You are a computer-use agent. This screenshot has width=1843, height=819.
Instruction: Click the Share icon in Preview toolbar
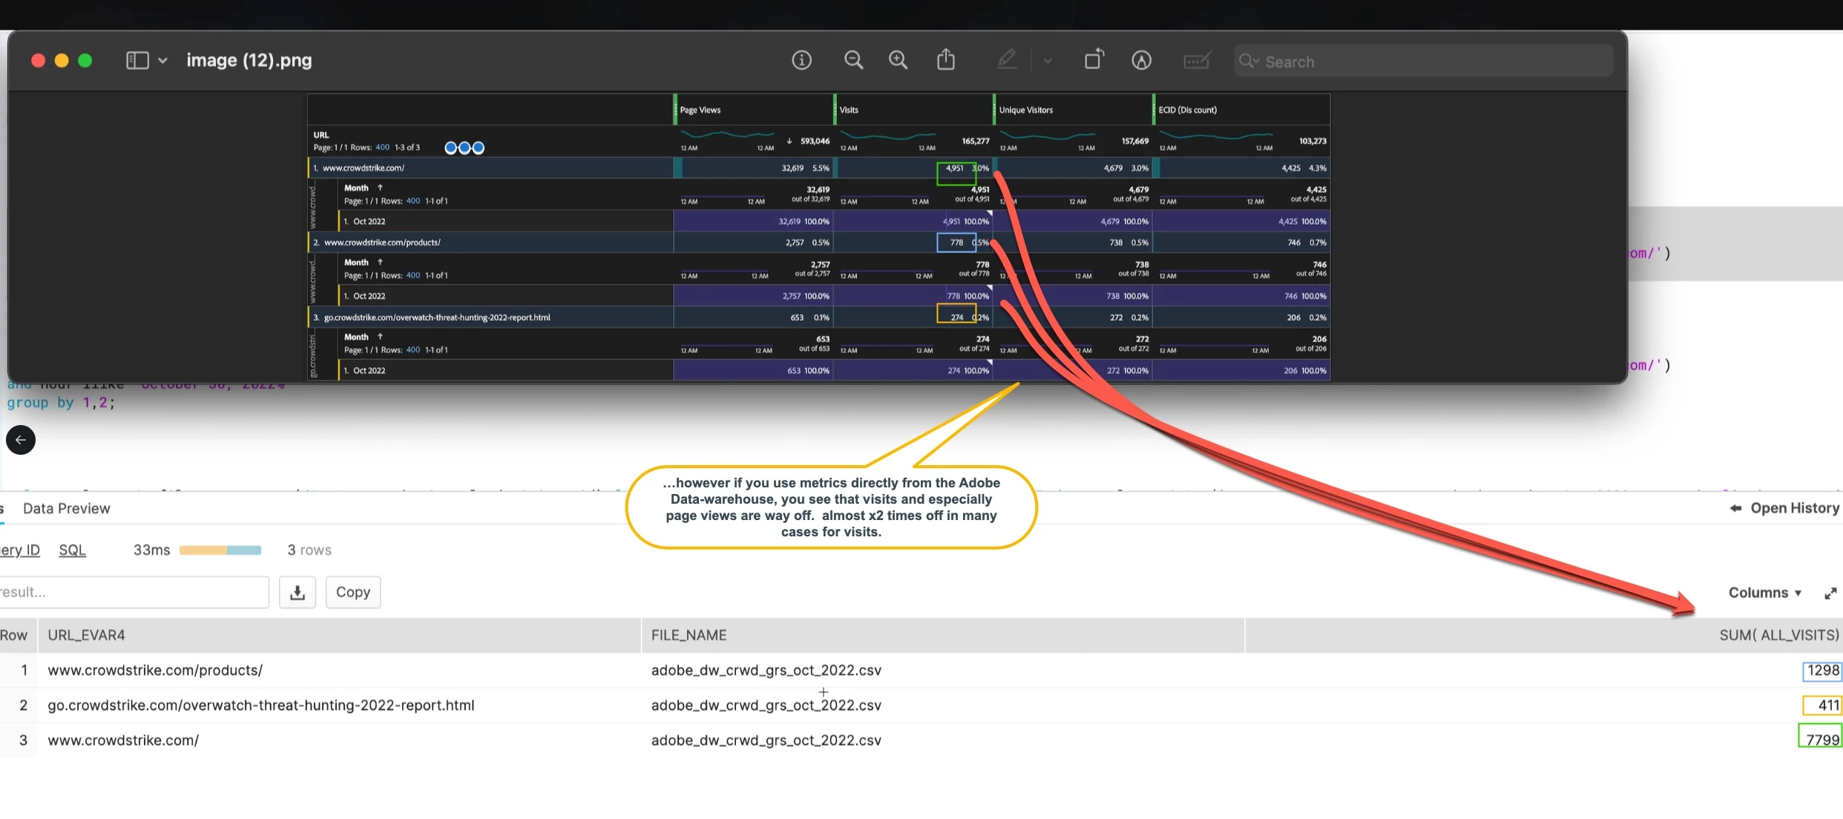946,59
